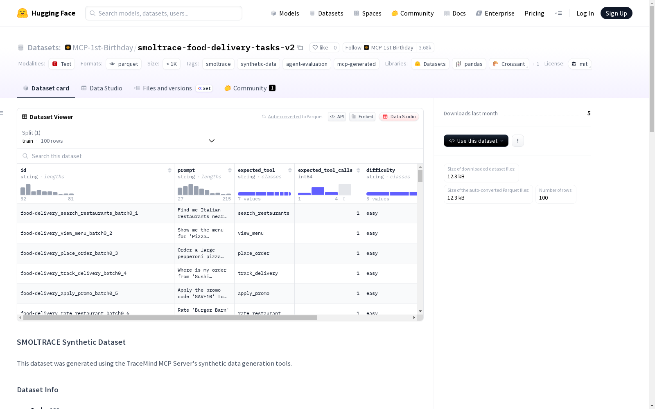Focus the Search models, datasets, users field

(164, 13)
